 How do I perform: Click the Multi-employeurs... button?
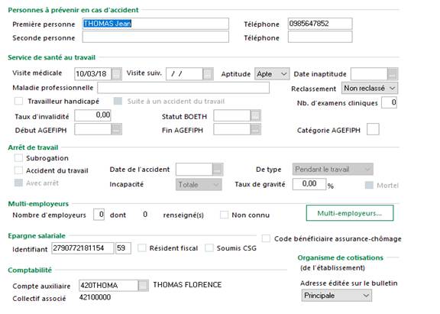(350, 213)
